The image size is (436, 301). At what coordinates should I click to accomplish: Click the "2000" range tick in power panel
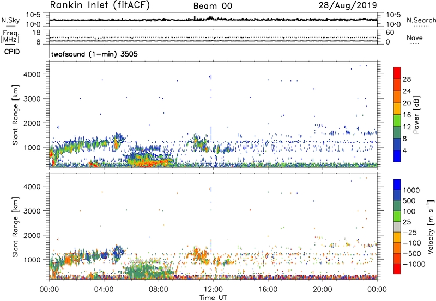click(32, 123)
